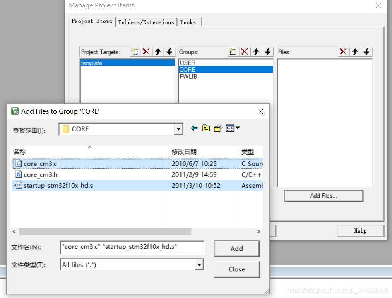
Task: Expand the CORE look-in folder dropdown
Action: point(178,129)
